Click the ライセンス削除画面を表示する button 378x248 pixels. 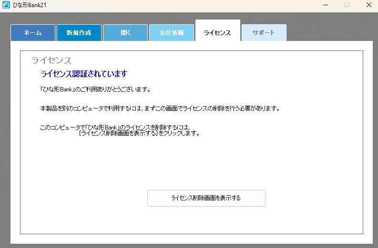pyautogui.click(x=206, y=198)
